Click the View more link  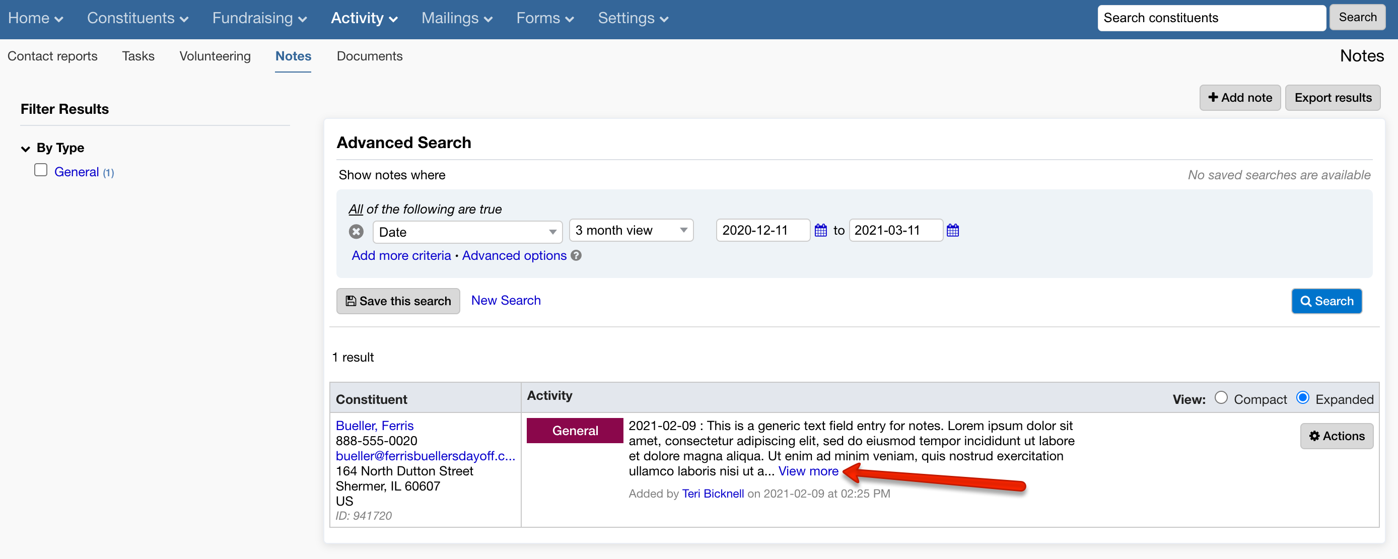tap(808, 471)
